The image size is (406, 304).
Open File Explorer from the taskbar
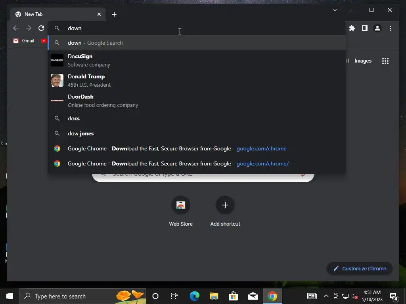[x=214, y=296]
